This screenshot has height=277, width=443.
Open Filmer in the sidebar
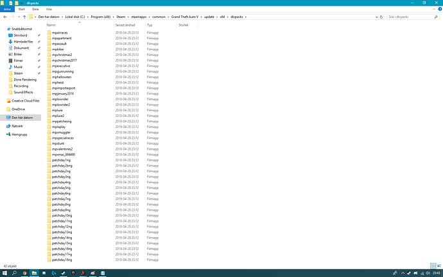[18, 60]
